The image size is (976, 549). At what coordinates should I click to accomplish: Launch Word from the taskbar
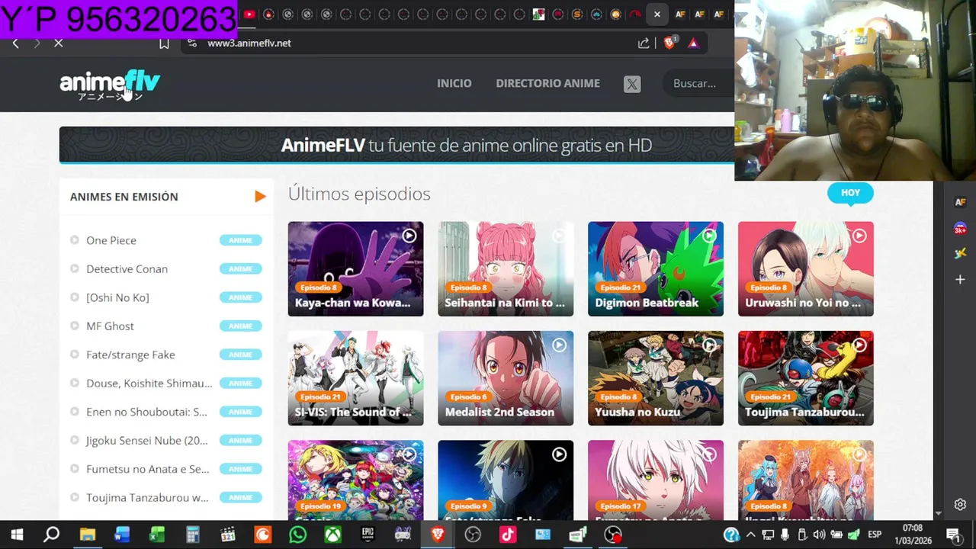click(122, 535)
